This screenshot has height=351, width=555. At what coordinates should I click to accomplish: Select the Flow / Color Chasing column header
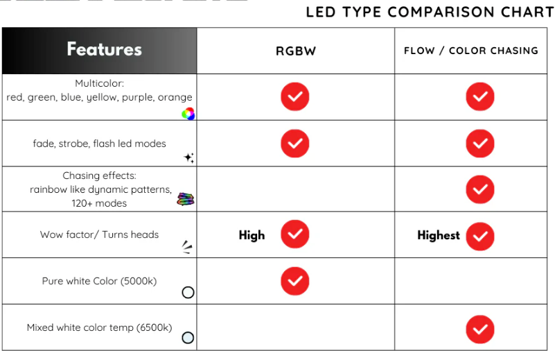pos(470,51)
